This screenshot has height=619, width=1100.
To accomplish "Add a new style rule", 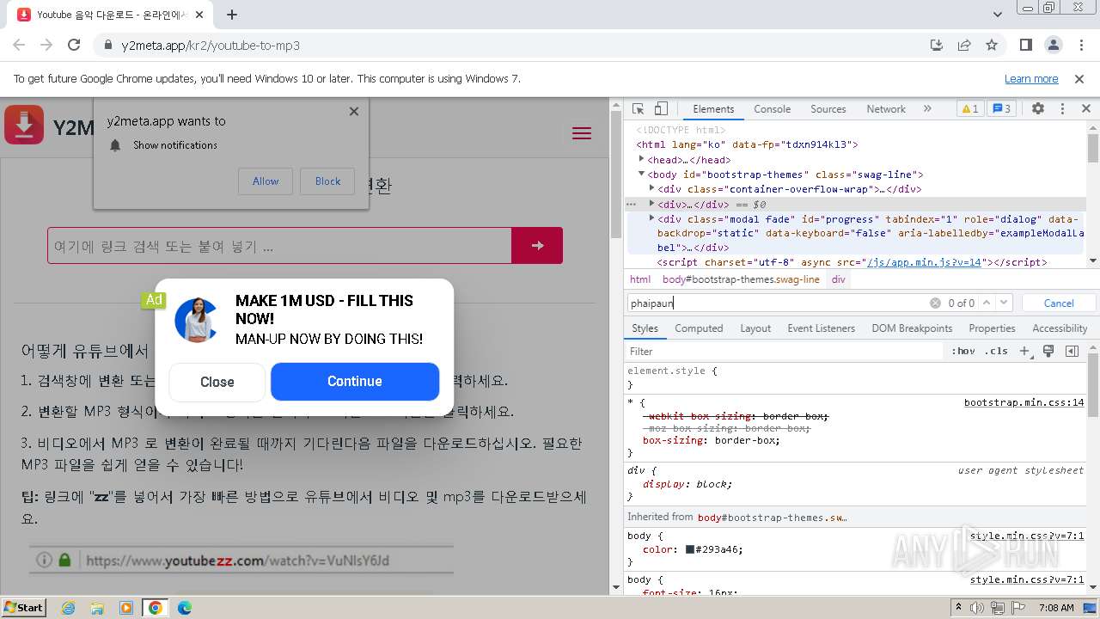I will [1024, 351].
